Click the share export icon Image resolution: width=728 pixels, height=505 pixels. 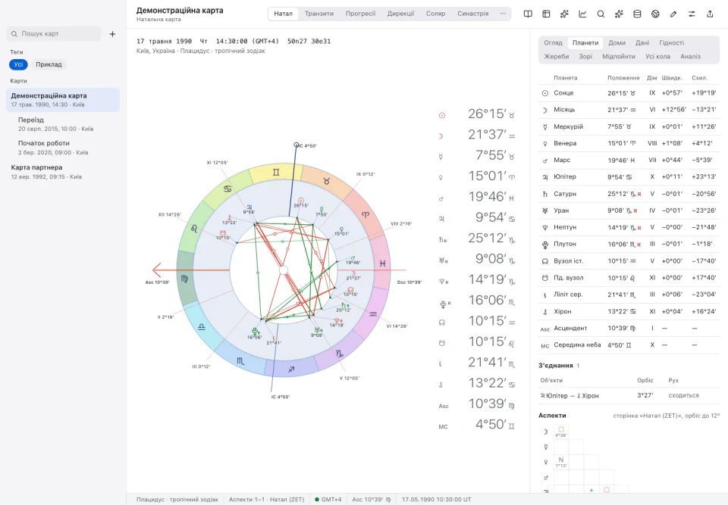click(710, 14)
